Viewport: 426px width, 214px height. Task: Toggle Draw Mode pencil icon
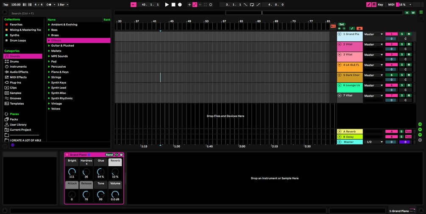pyautogui.click(x=369, y=5)
